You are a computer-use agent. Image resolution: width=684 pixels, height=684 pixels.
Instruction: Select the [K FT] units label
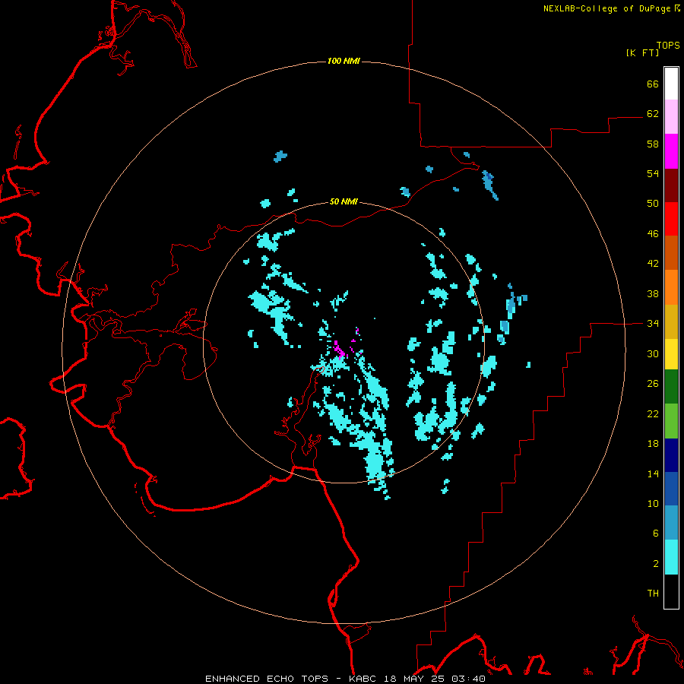[642, 52]
